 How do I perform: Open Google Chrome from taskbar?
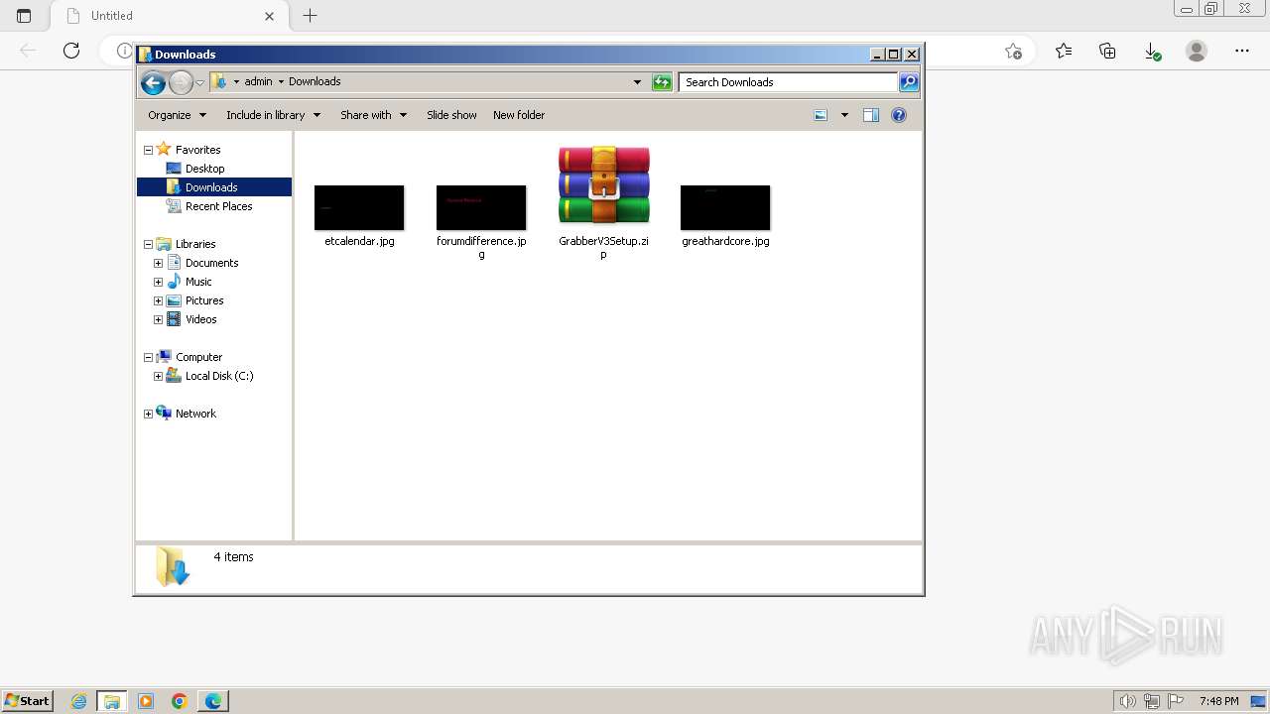pos(180,701)
